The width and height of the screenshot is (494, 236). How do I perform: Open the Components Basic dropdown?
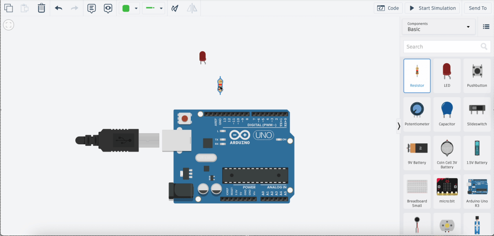438,27
